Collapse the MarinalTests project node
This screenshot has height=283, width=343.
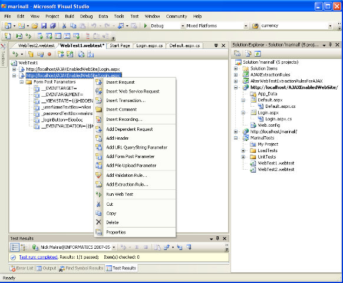[x=236, y=138]
